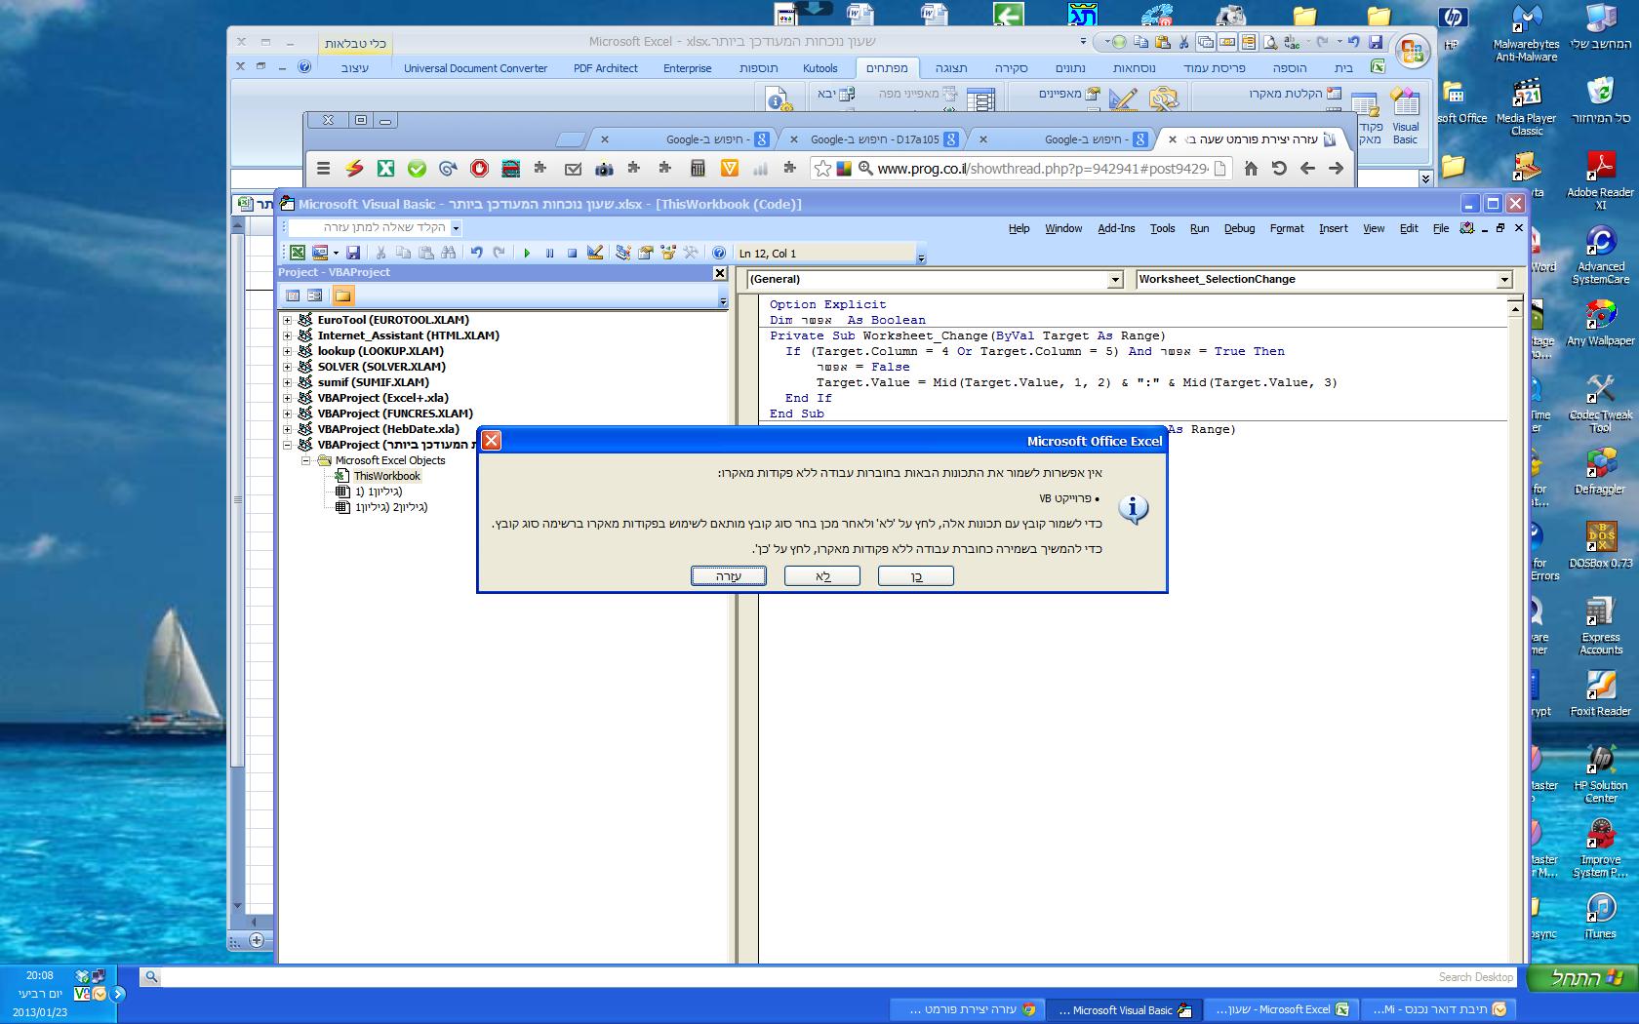Select ThisWorkbook in the project tree
1639x1024 pixels.
tap(386, 476)
